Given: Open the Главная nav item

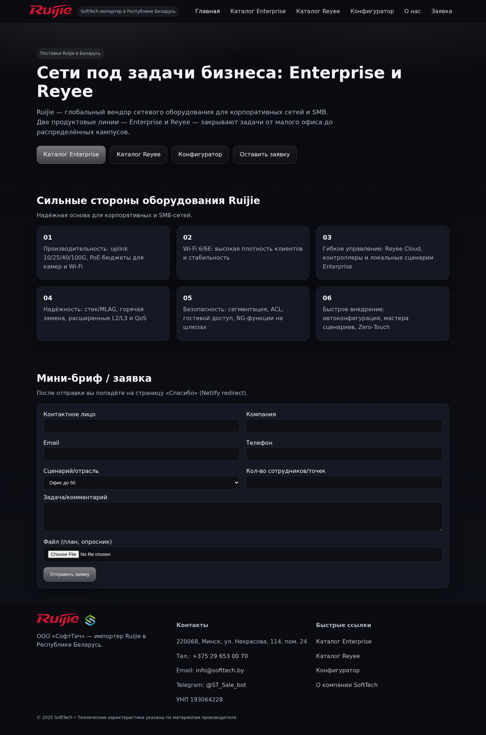Looking at the screenshot, I should pyautogui.click(x=207, y=11).
